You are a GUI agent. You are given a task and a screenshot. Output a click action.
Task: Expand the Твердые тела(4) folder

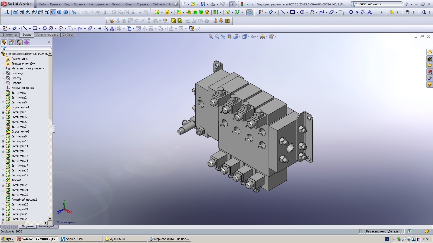(x=3, y=63)
